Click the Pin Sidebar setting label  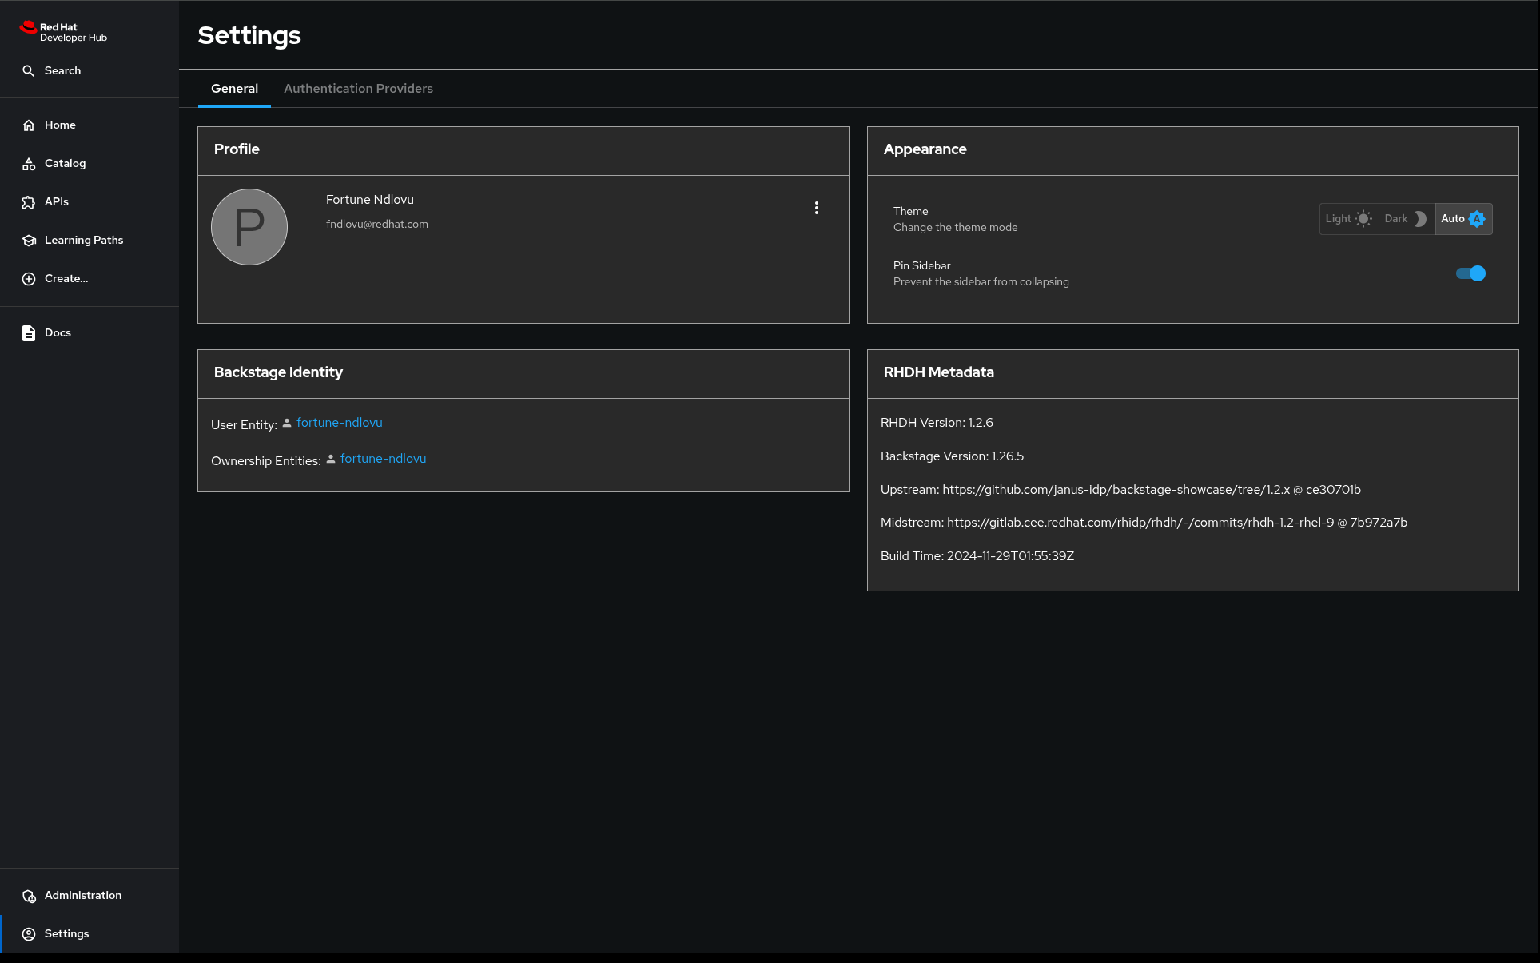(921, 266)
